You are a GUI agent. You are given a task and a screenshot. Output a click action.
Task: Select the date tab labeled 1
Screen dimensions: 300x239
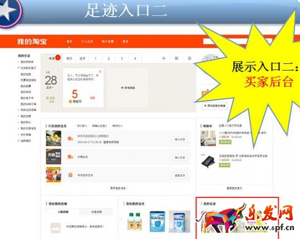[96, 58]
